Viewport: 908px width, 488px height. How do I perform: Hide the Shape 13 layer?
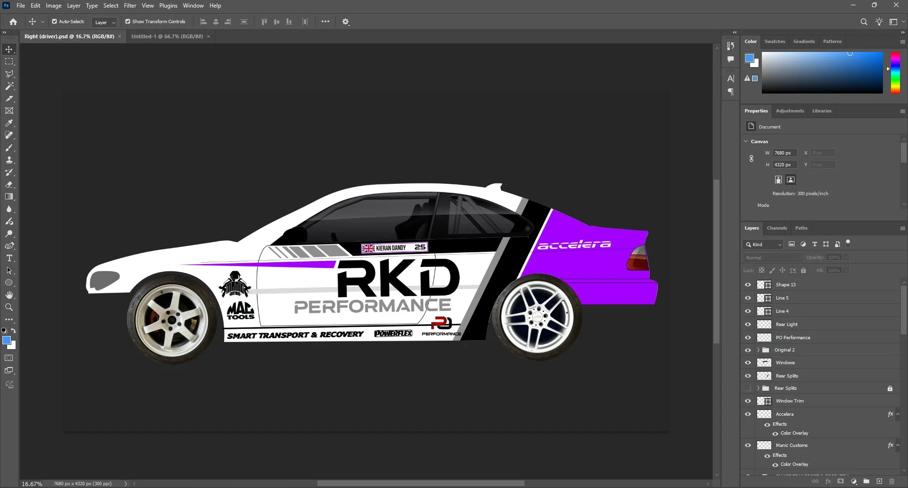tap(748, 285)
